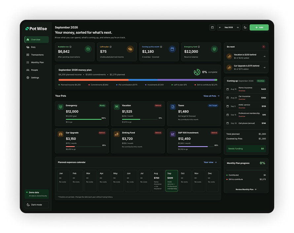Viewport: 294px width, 233px height.
Task: Click the Overdue badge in Coming up header
Action: [x=261, y=81]
